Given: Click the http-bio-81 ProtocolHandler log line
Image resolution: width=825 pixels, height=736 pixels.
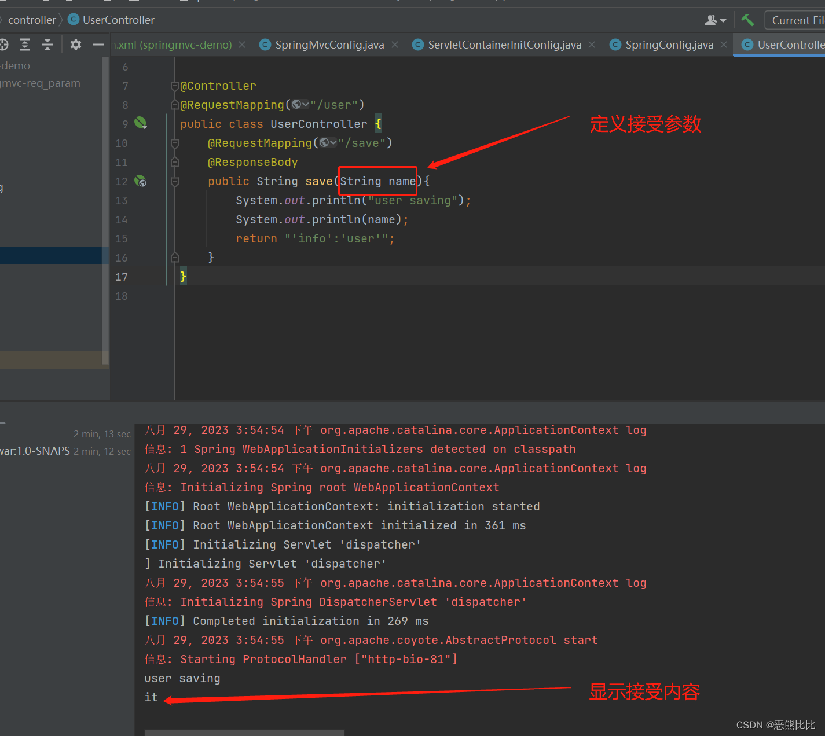Looking at the screenshot, I should 301,659.
